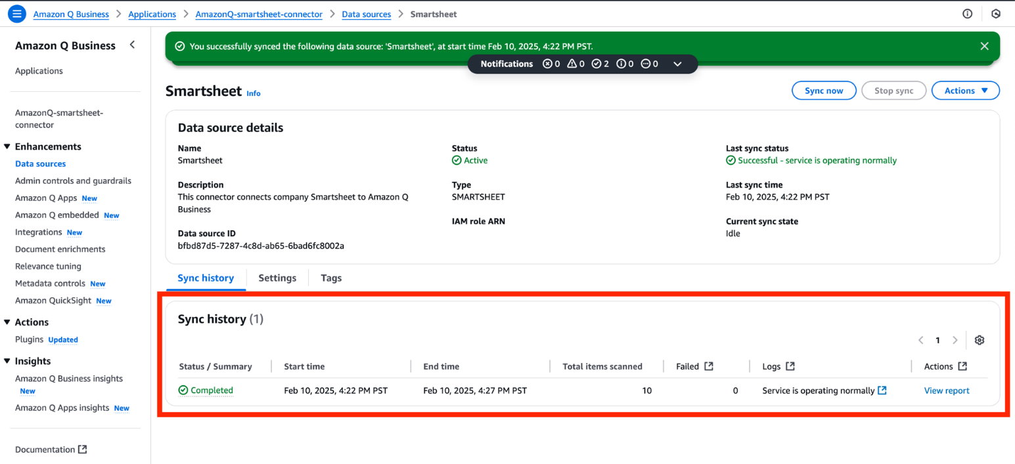The width and height of the screenshot is (1015, 464).
Task: Collapse the Amazon Q Business sidebar
Action: coord(132,45)
